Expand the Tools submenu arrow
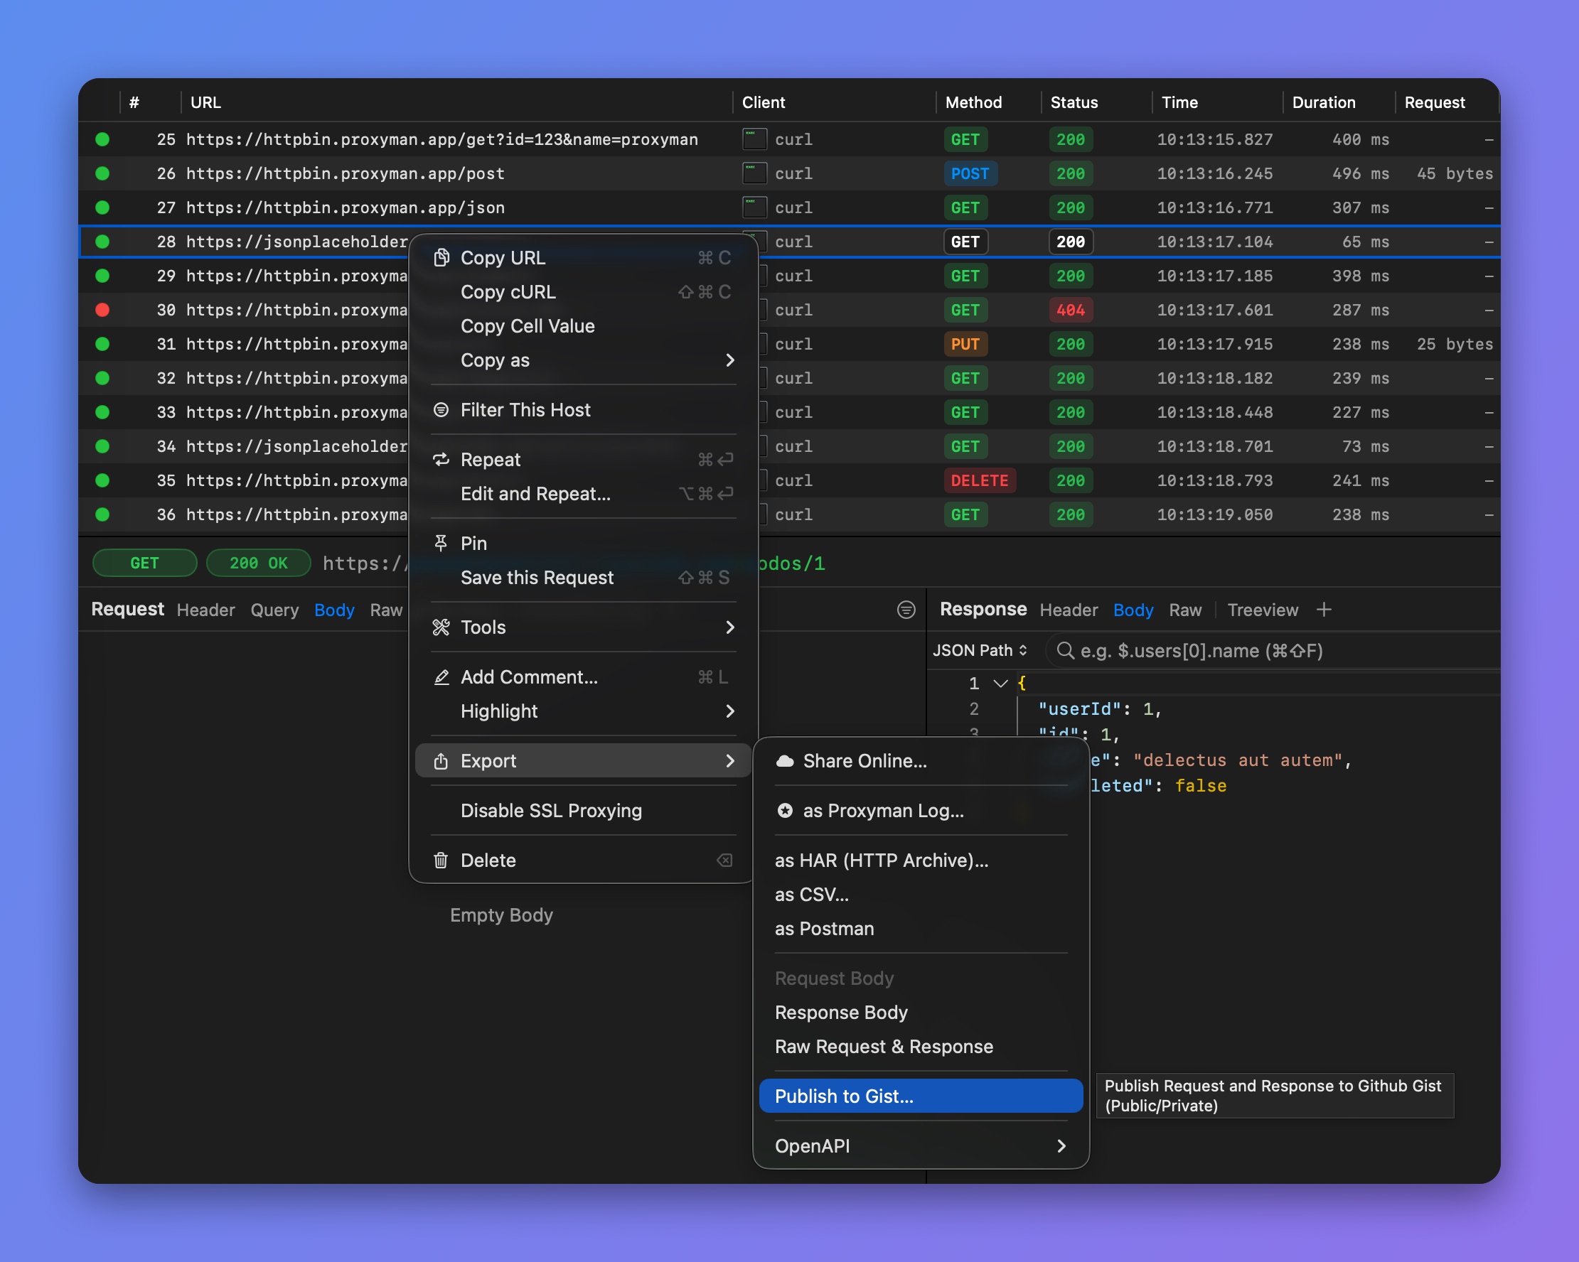 click(729, 627)
